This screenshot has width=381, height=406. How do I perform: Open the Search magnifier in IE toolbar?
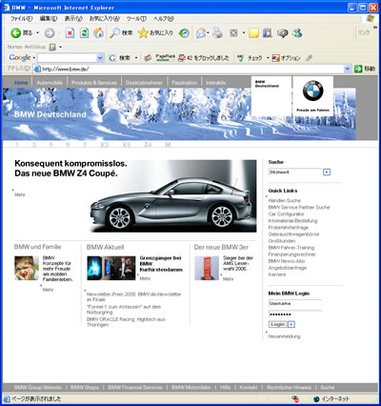tap(114, 32)
